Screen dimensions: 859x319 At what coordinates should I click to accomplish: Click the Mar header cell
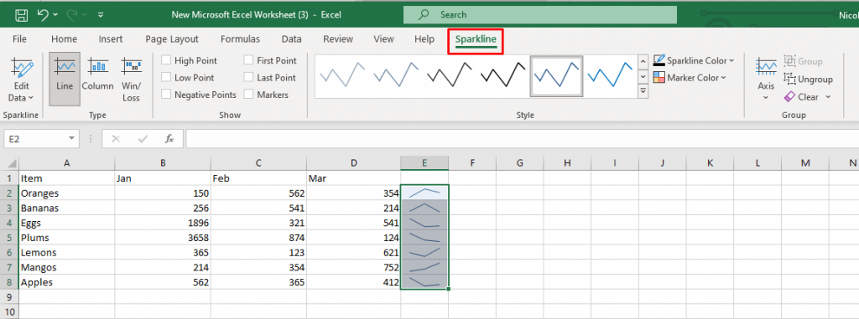(x=354, y=178)
